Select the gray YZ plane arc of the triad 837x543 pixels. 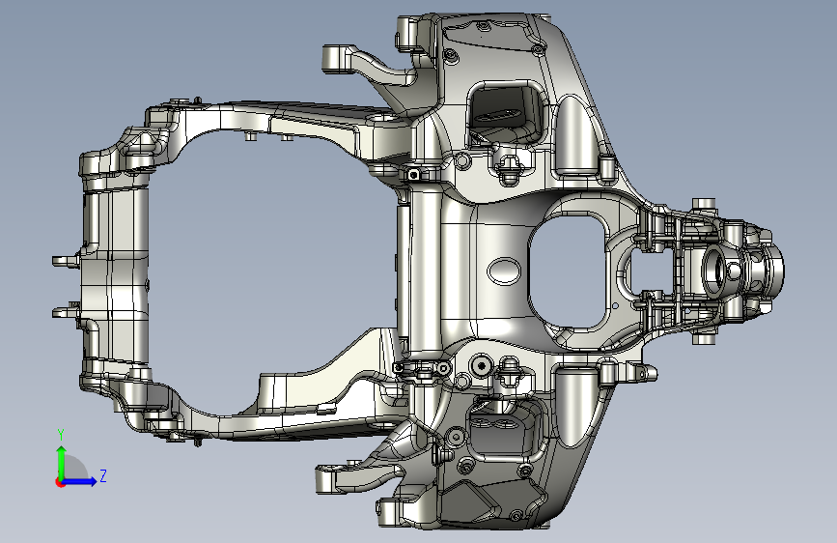(x=75, y=468)
